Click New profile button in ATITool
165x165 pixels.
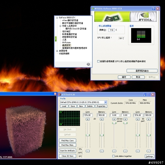click(81, 106)
